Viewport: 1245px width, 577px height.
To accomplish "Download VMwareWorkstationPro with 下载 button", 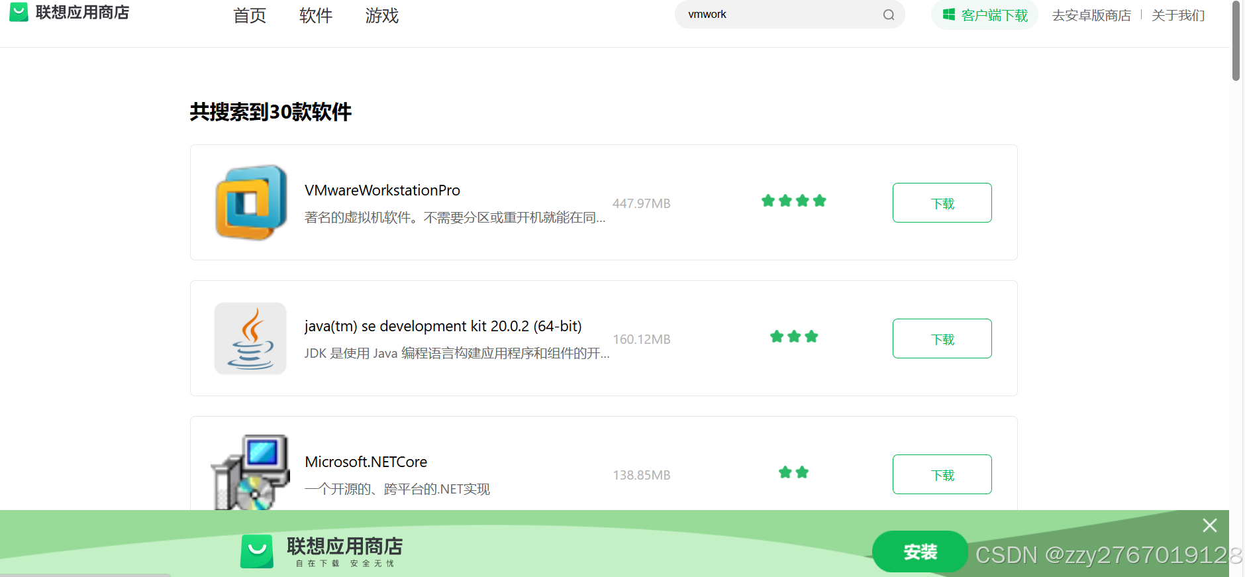I will point(942,203).
